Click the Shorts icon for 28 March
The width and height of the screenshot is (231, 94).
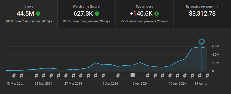[81, 76]
